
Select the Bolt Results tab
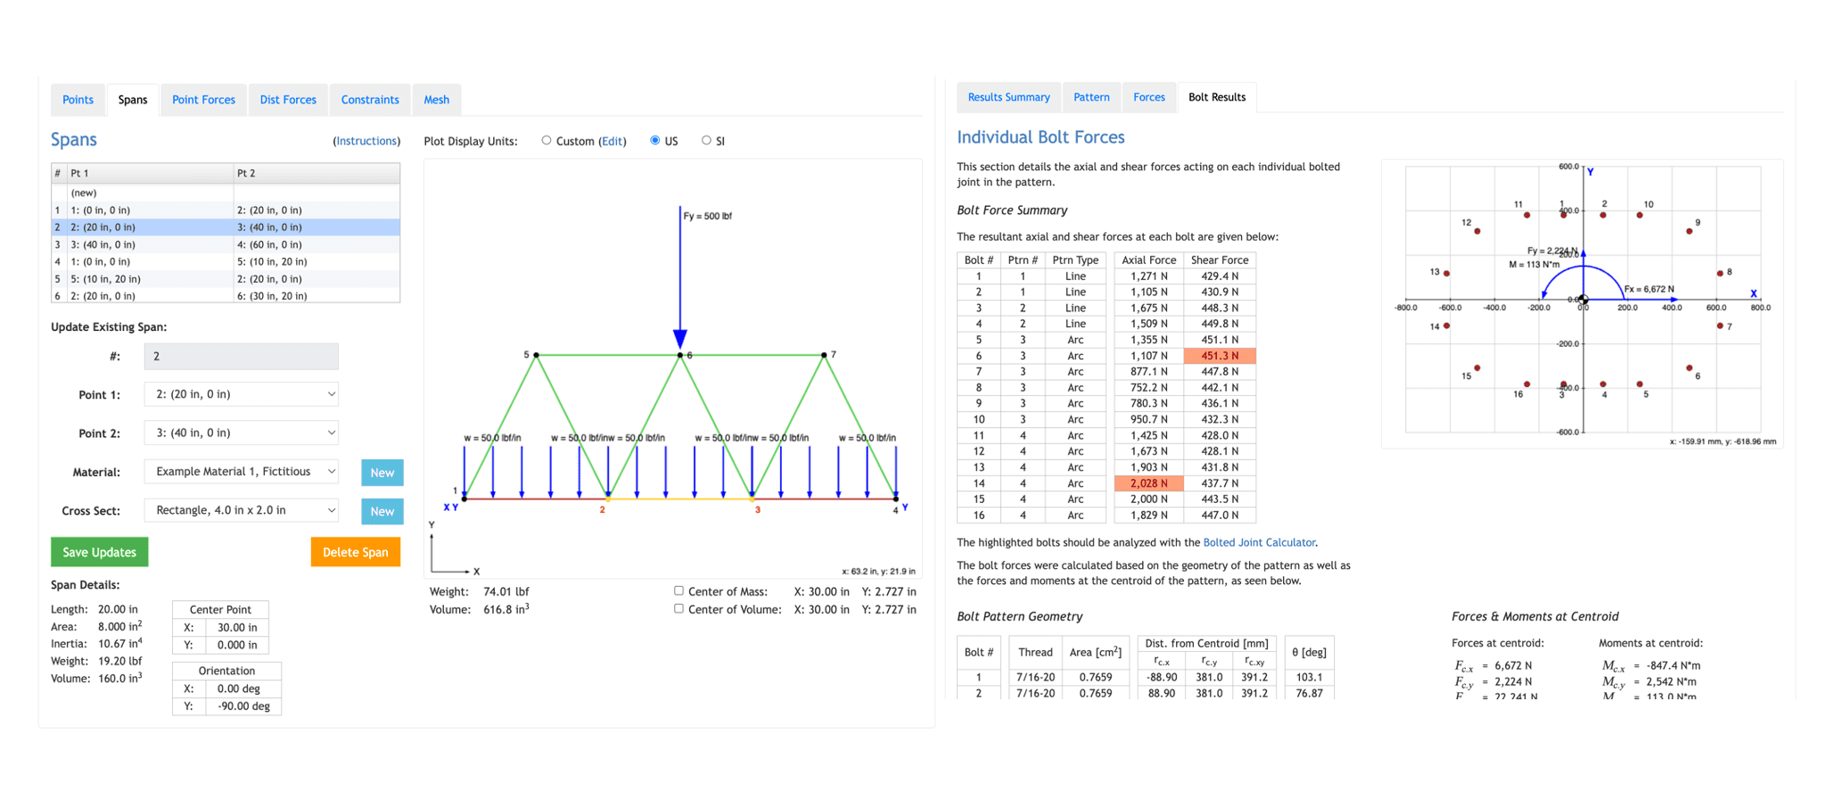pyautogui.click(x=1217, y=97)
